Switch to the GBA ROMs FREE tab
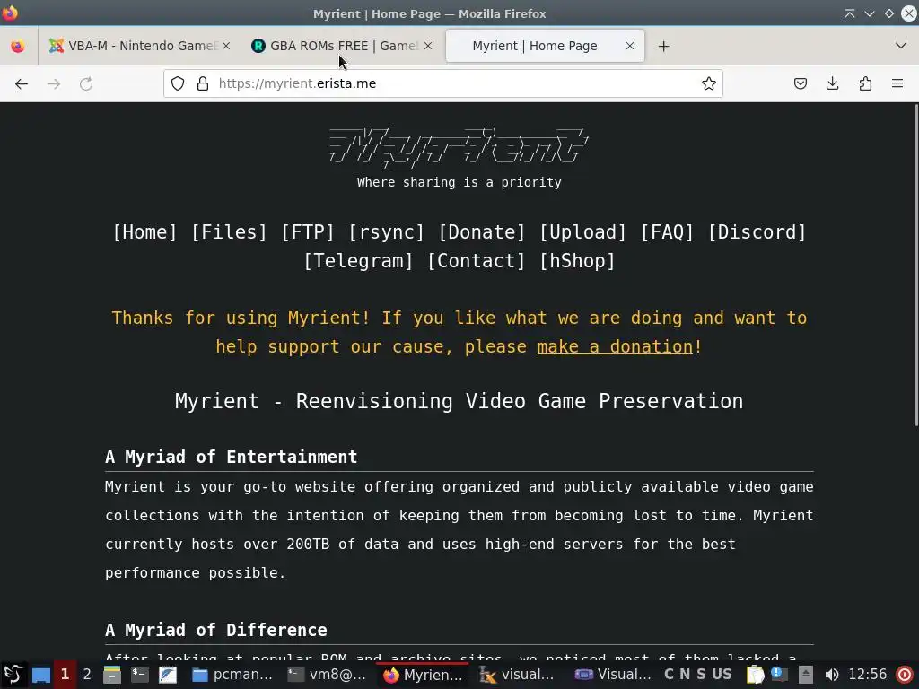Image resolution: width=919 pixels, height=689 pixels. click(x=342, y=46)
